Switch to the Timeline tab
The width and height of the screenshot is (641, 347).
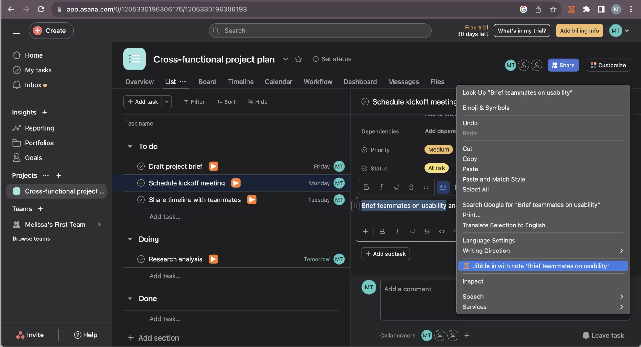point(241,82)
